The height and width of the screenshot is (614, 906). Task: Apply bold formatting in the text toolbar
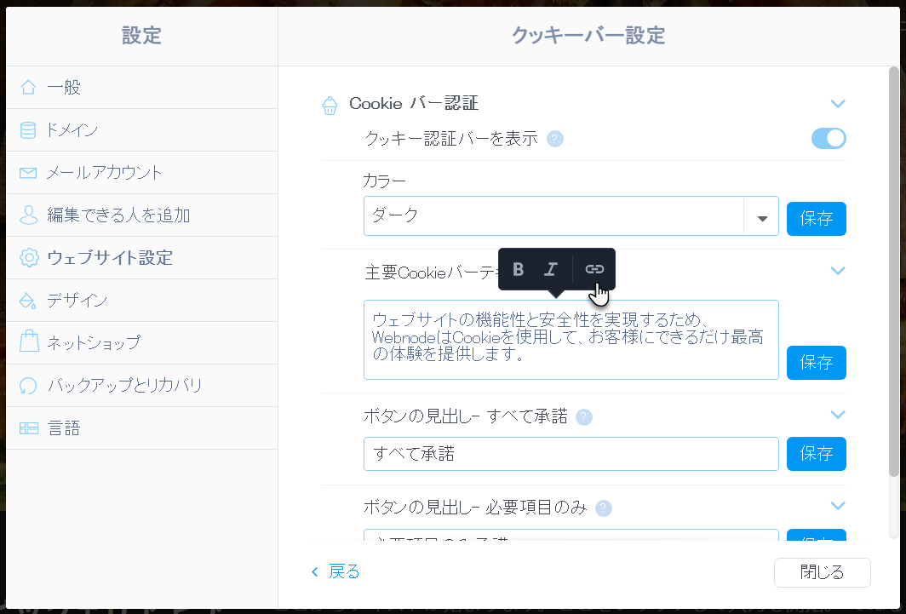(x=518, y=269)
